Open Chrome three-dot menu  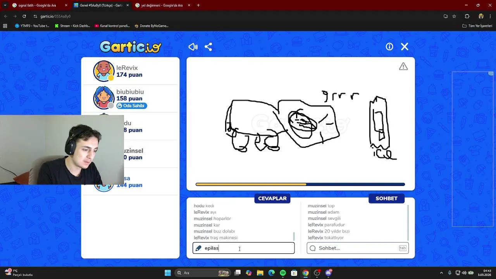click(491, 16)
